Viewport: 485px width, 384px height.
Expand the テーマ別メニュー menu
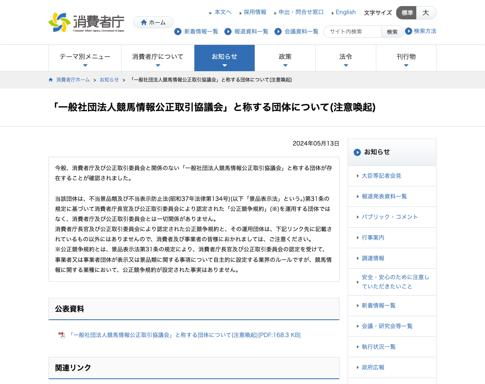point(85,58)
